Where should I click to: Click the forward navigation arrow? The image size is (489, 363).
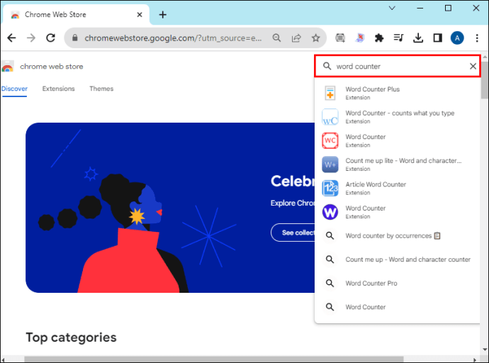click(31, 38)
